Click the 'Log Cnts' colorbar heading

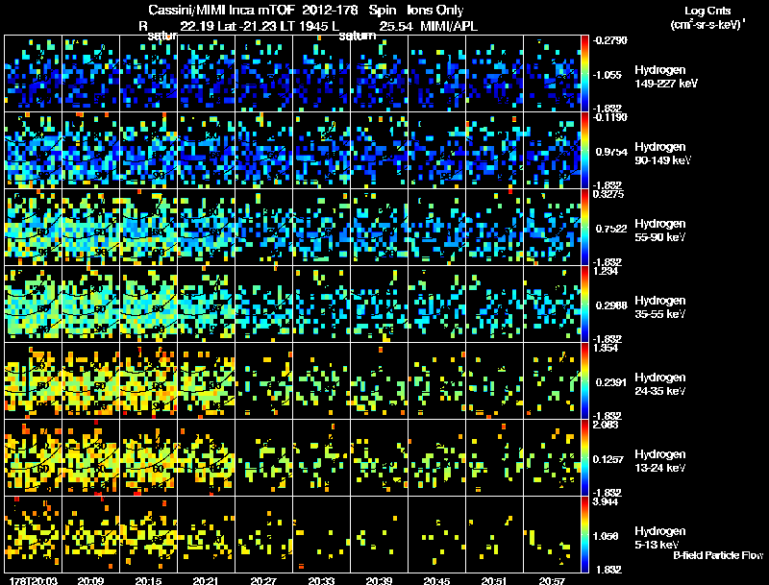click(707, 11)
